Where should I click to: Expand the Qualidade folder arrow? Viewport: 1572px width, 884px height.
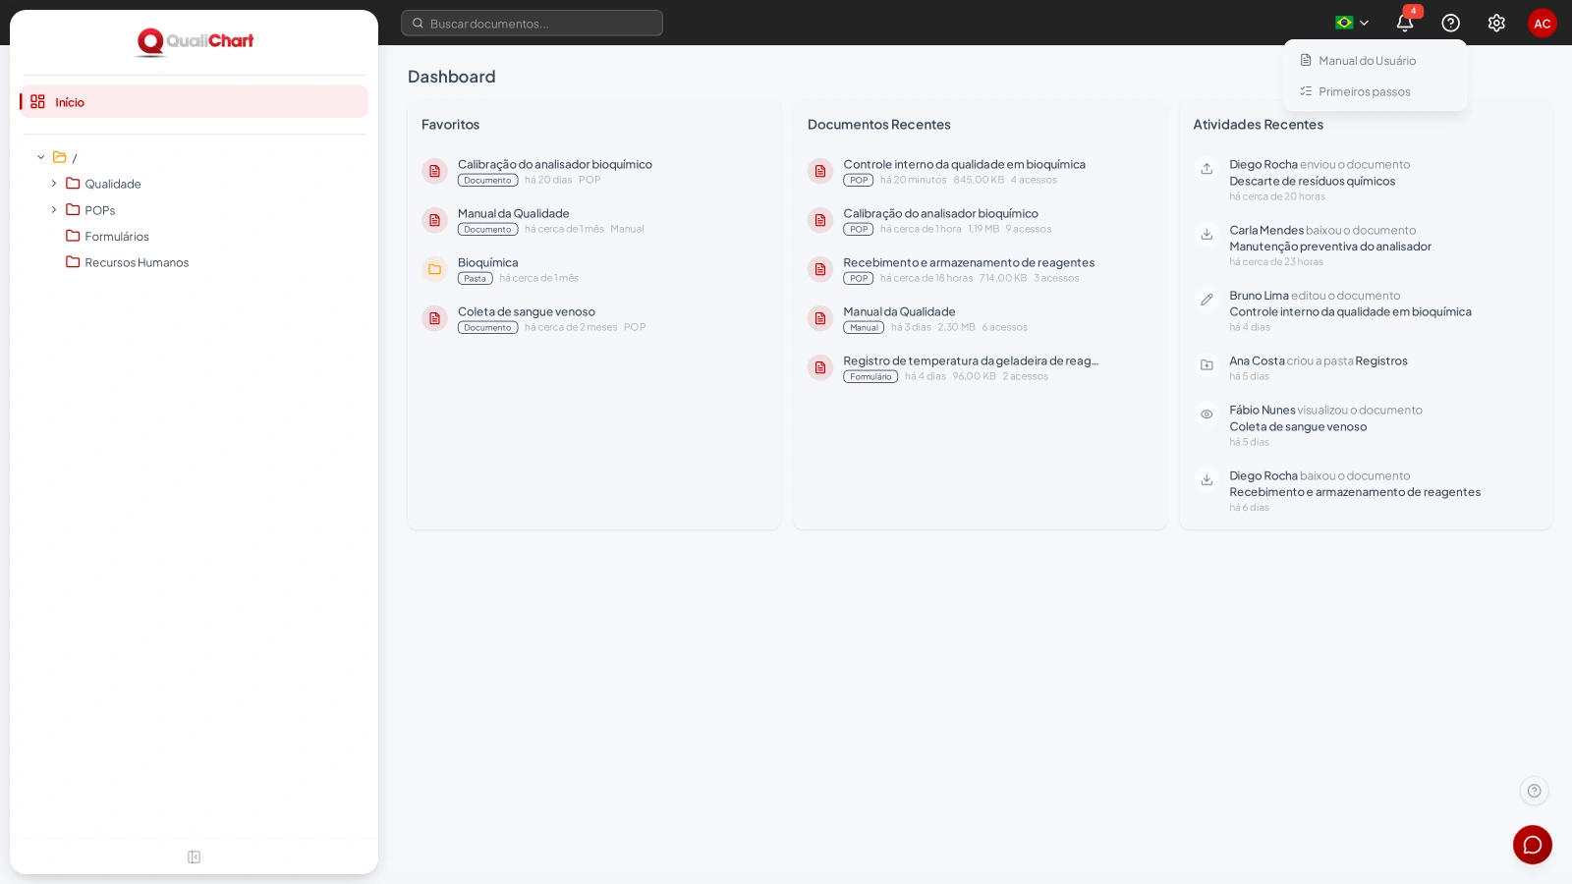(54, 184)
